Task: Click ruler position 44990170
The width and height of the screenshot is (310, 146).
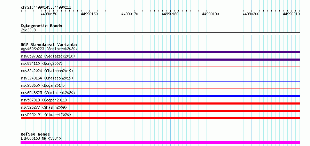Action: (130, 14)
